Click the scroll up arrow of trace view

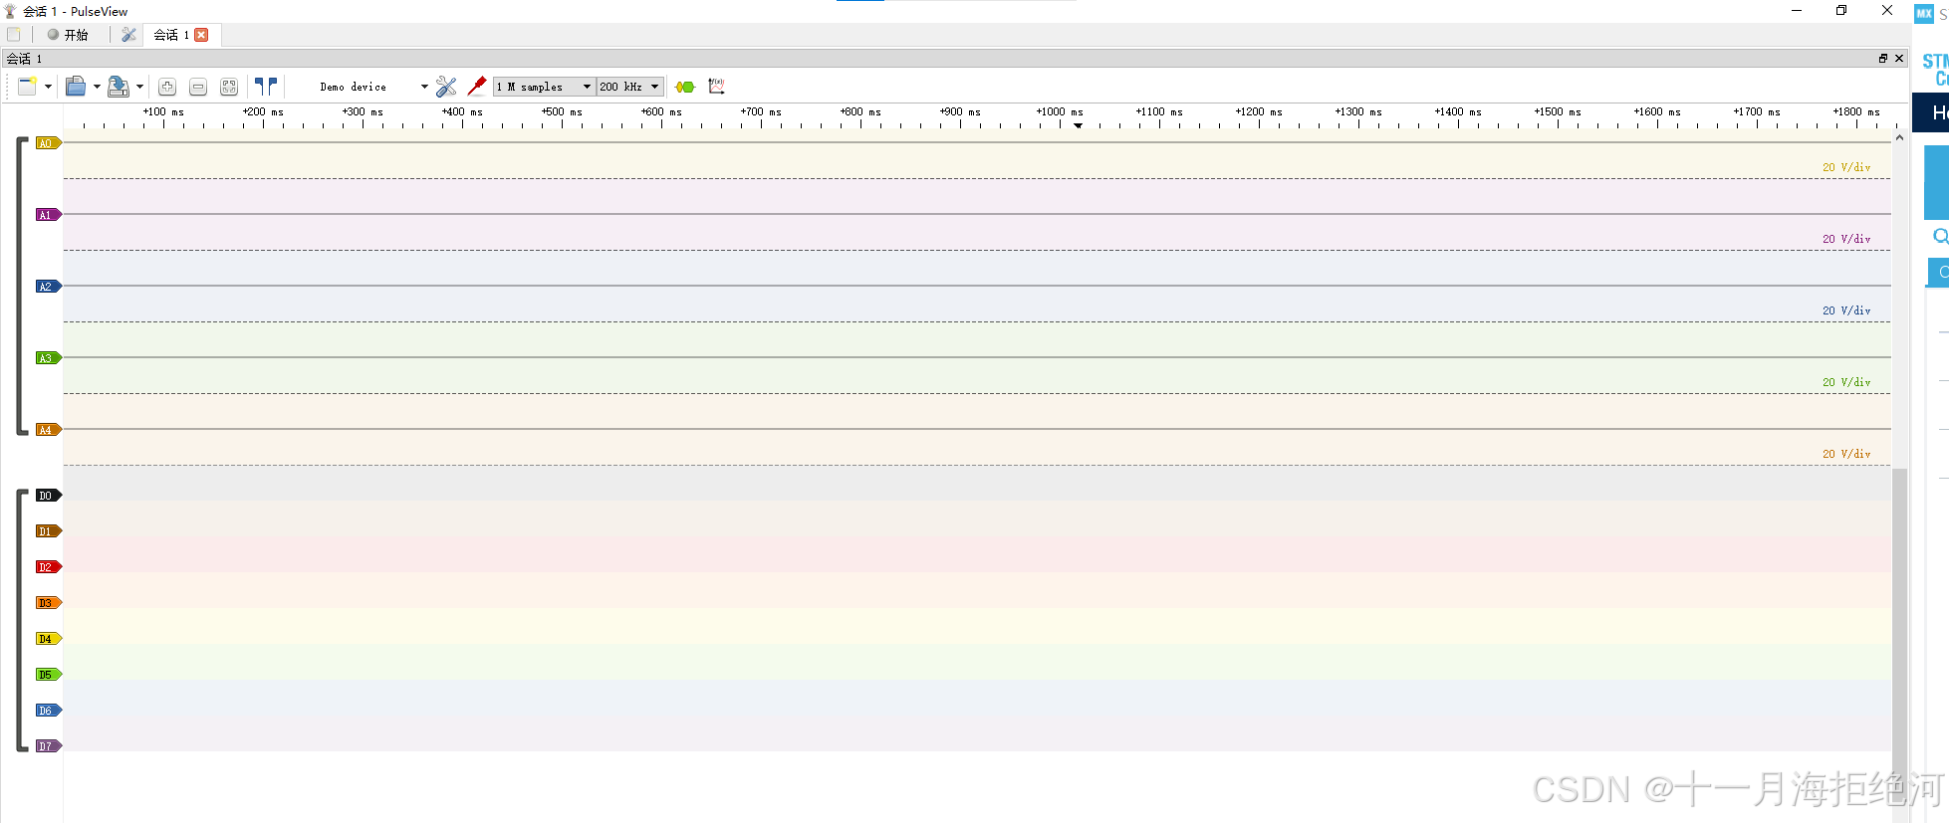tap(1900, 137)
